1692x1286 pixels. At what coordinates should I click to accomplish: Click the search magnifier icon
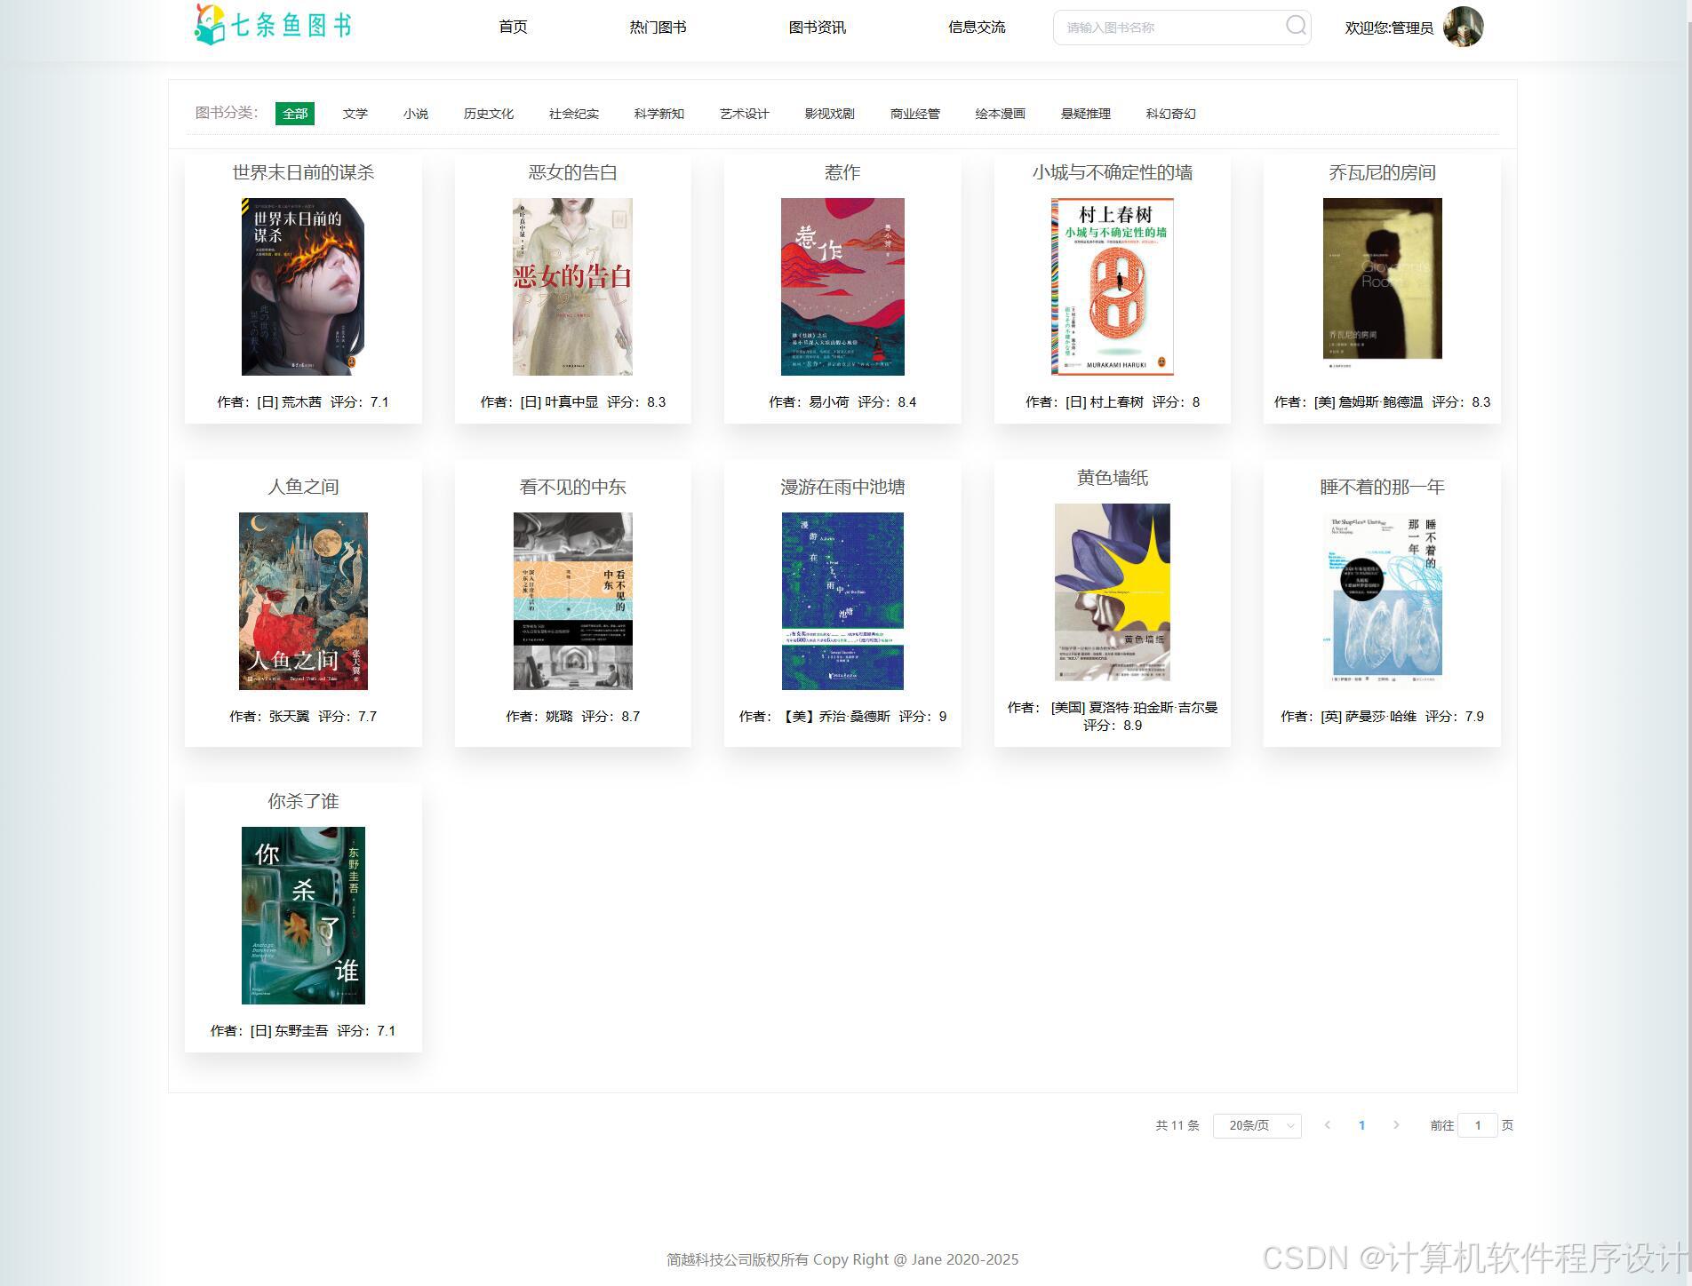[1296, 26]
